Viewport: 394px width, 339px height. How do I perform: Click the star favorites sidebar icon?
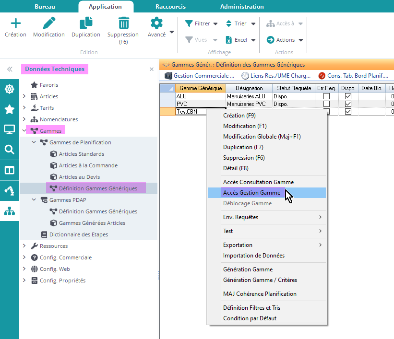[x=9, y=109]
